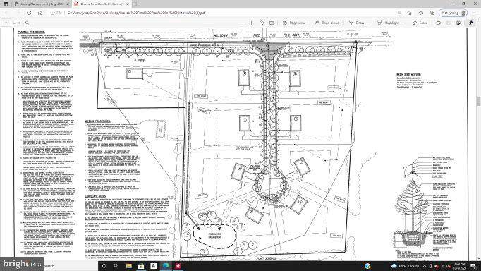Go to the browser home page

40,13
